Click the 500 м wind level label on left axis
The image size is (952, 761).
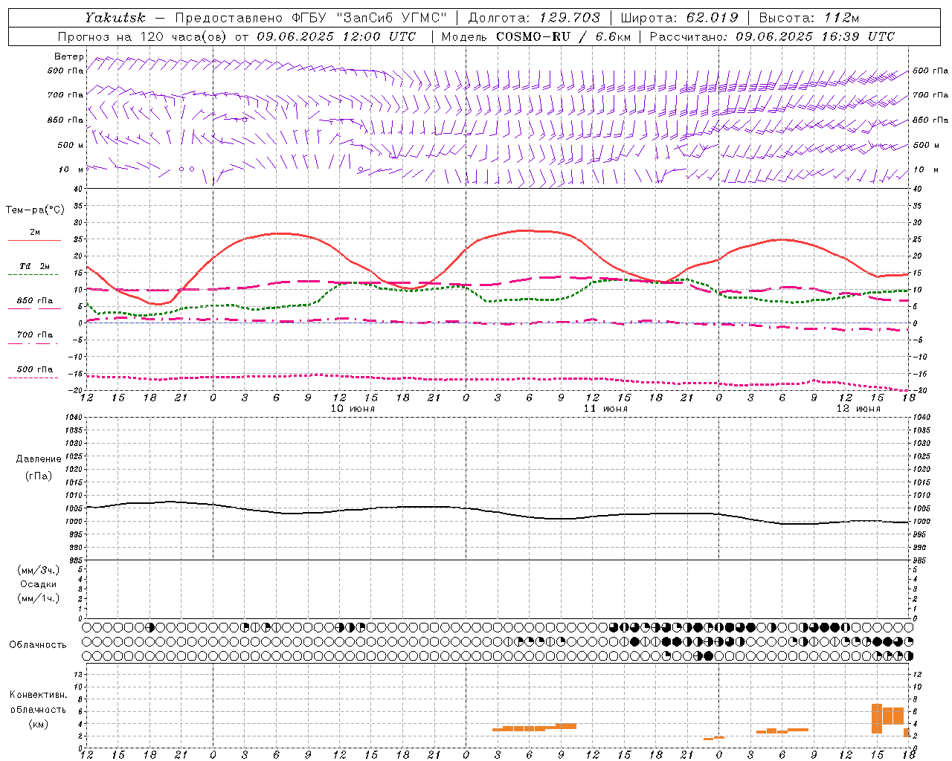click(x=71, y=145)
